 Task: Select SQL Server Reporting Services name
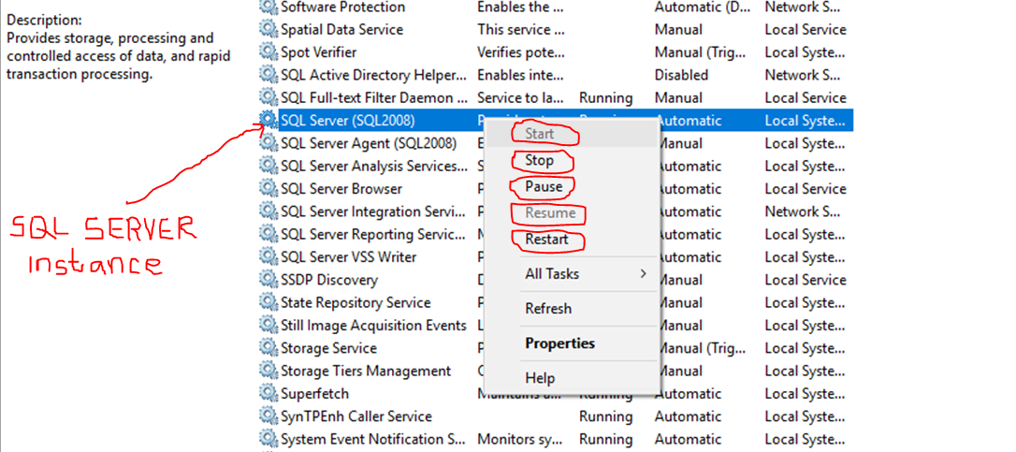pyautogui.click(x=373, y=234)
